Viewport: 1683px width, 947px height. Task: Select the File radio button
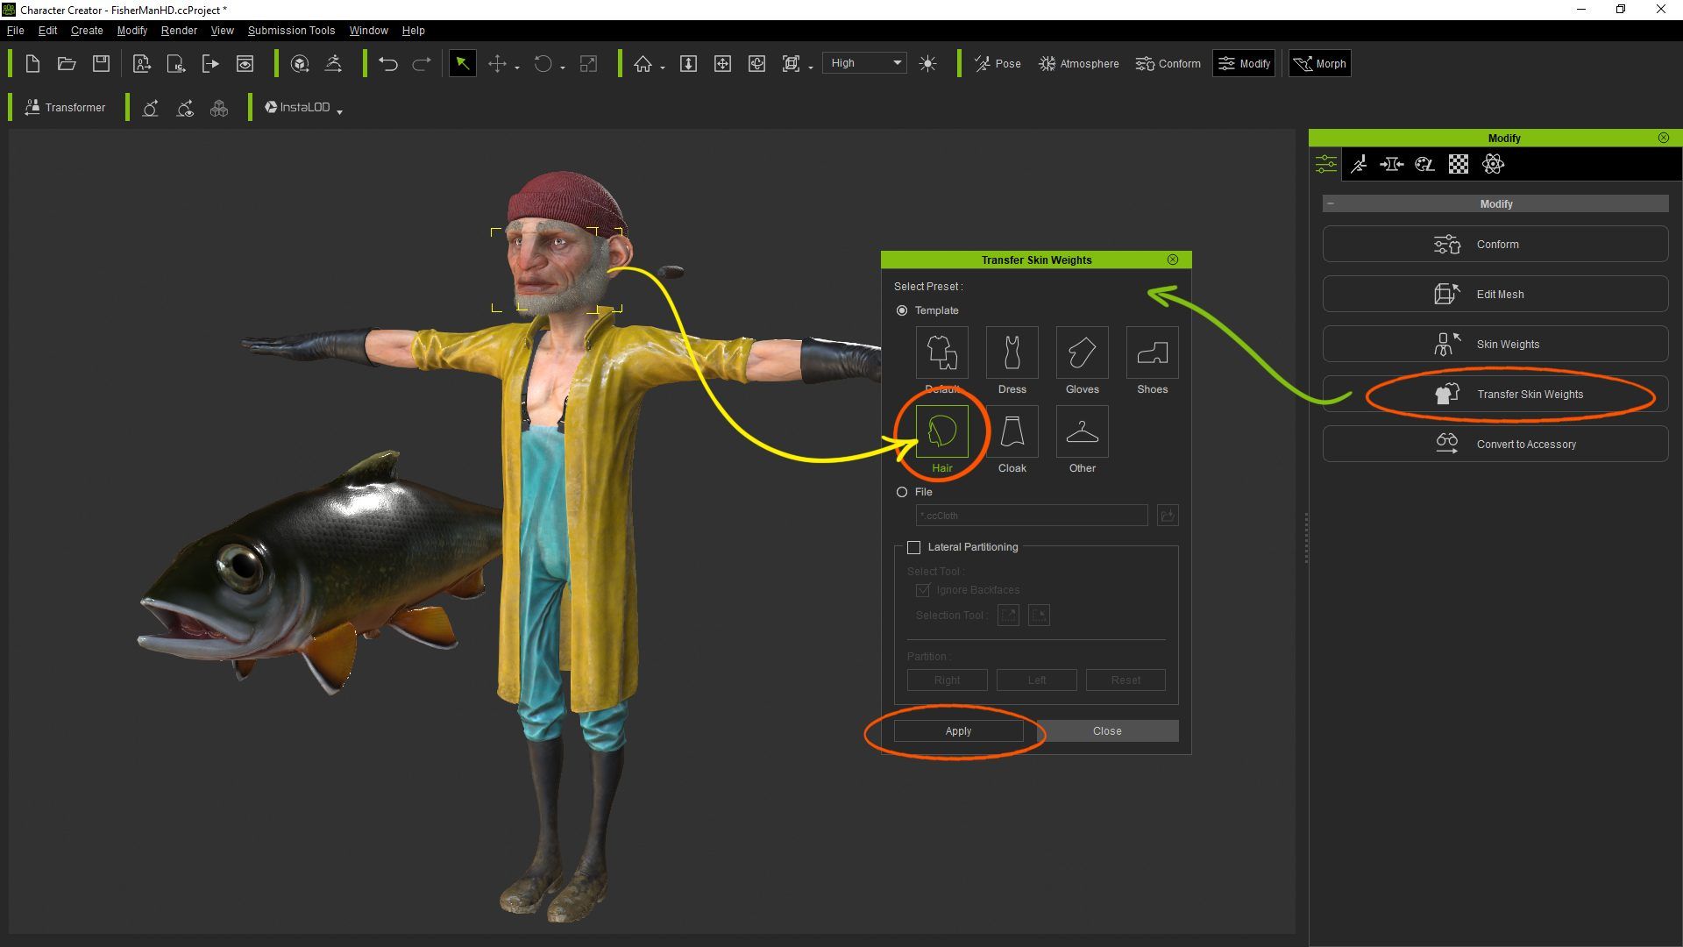click(902, 492)
